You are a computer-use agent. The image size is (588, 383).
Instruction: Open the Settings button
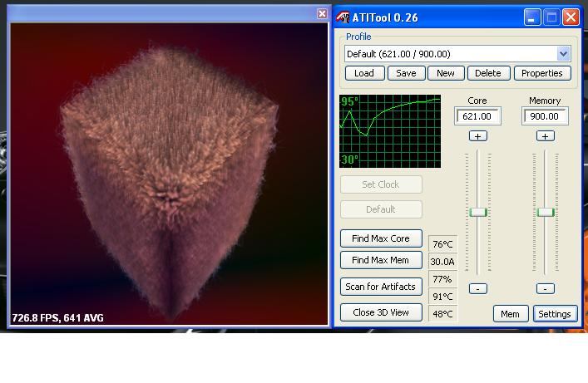click(x=555, y=314)
